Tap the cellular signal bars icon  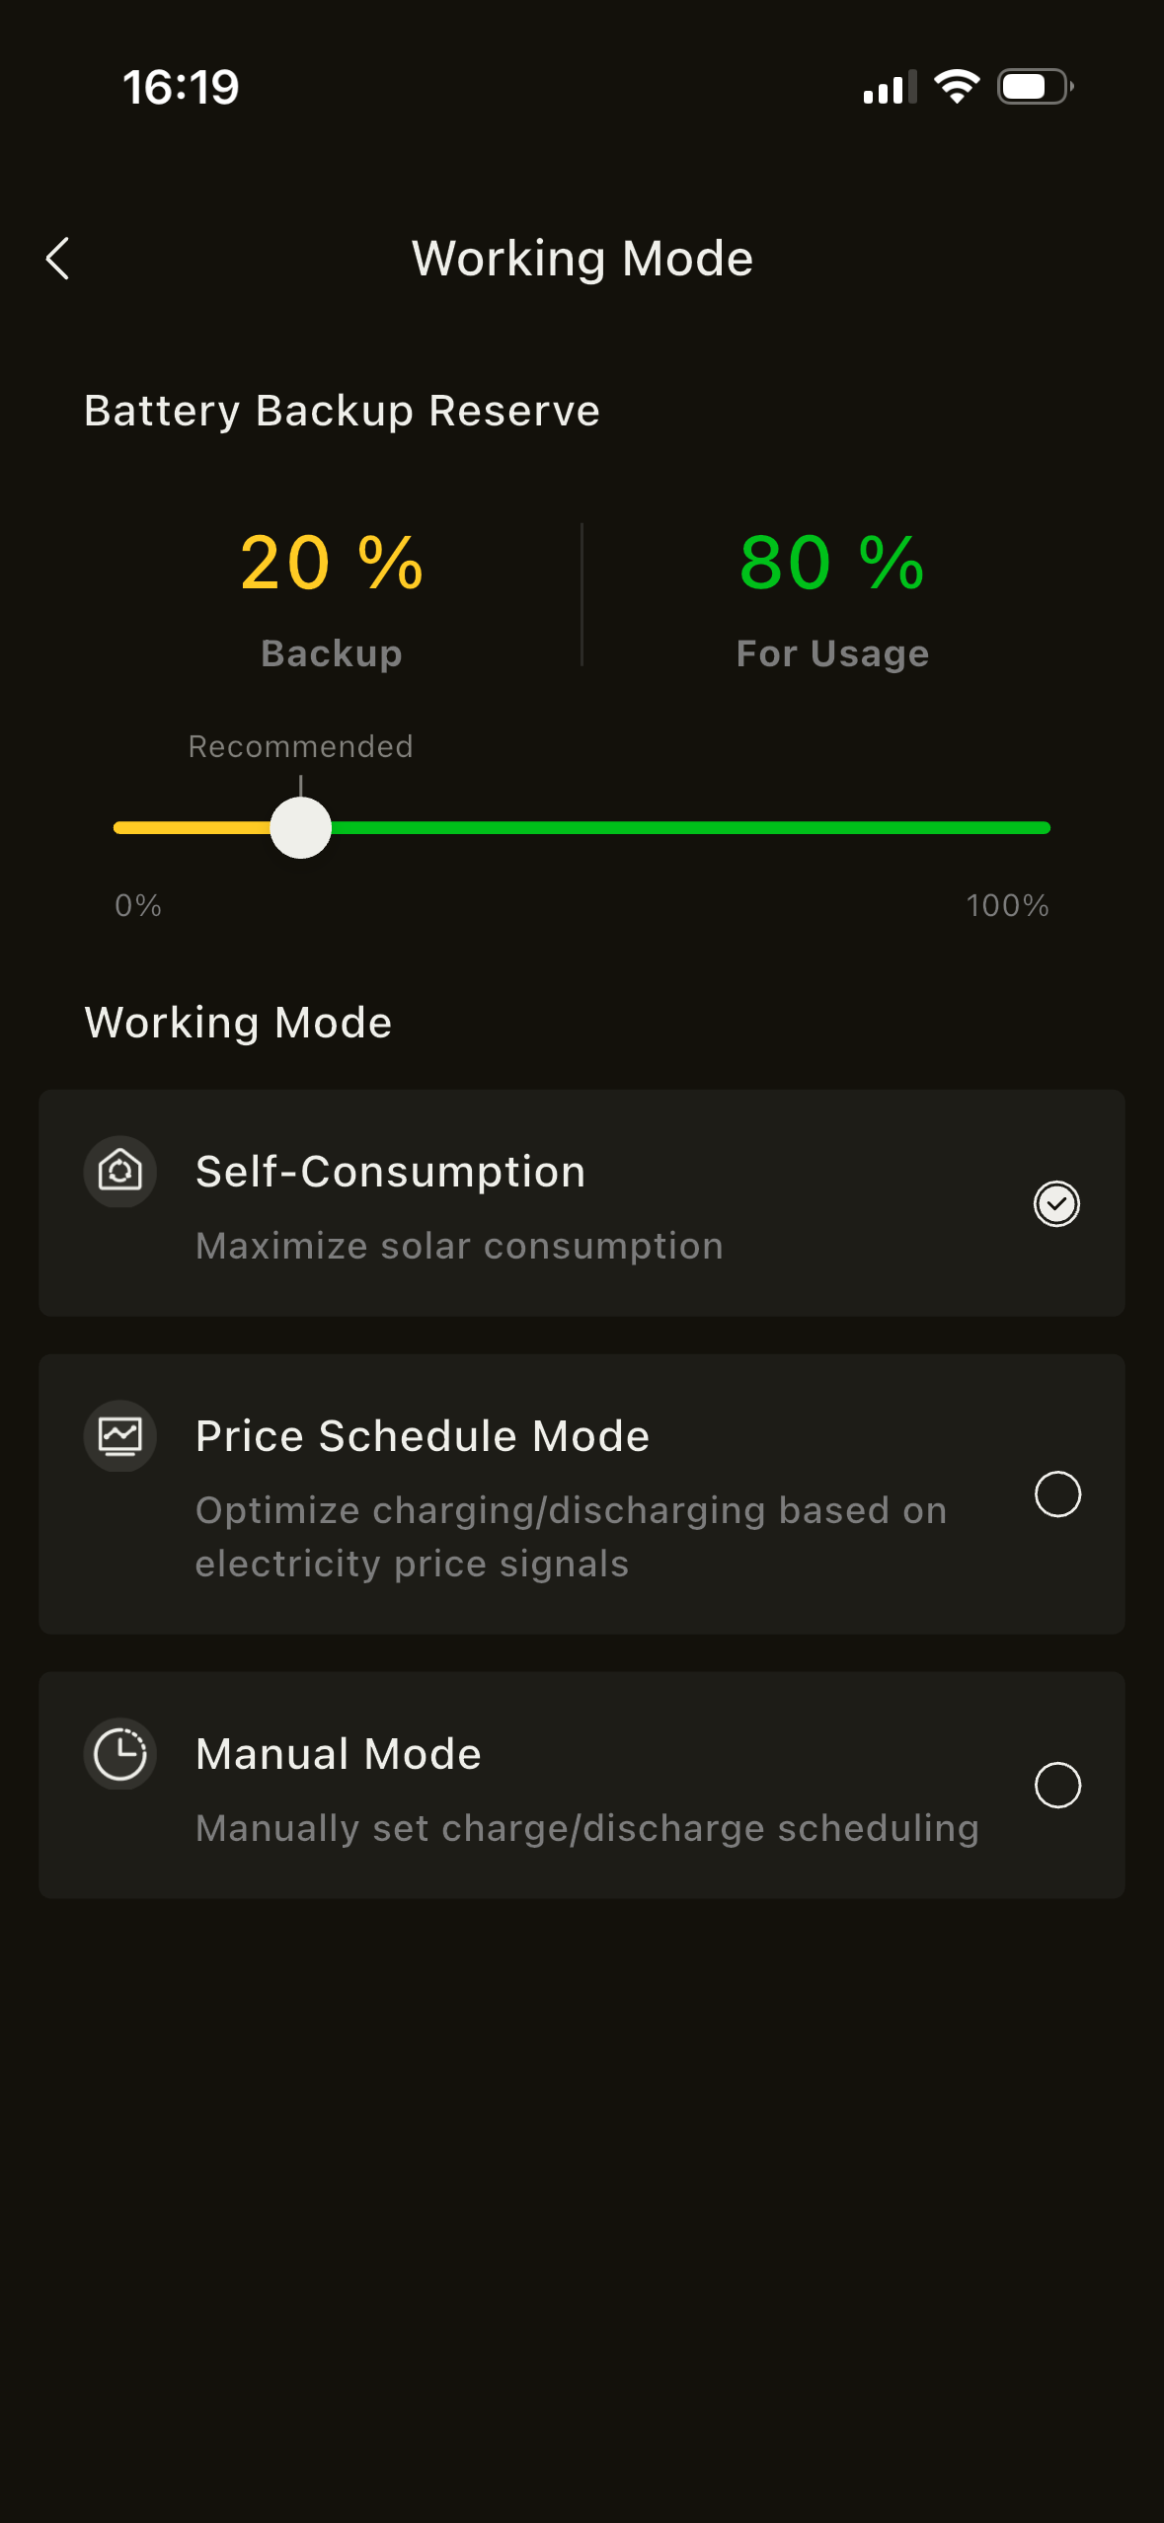click(890, 88)
